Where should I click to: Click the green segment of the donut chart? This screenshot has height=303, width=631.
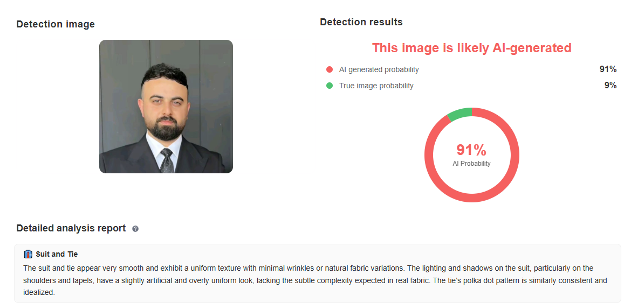pyautogui.click(x=459, y=113)
